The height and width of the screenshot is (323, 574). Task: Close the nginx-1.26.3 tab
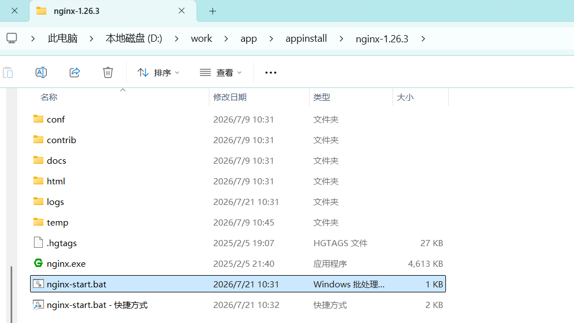pos(181,11)
